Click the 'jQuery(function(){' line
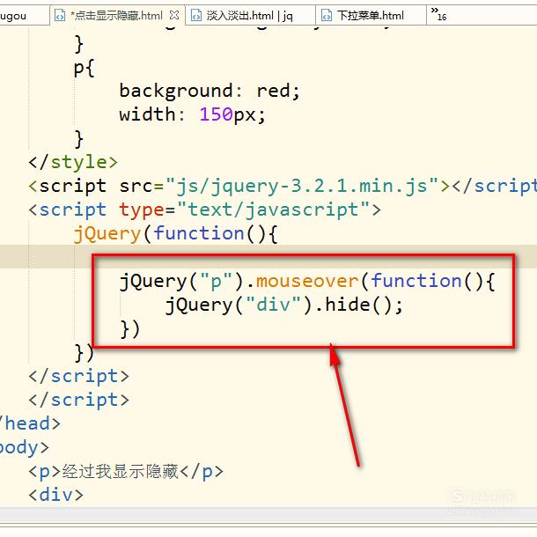The width and height of the screenshot is (537, 537). click(175, 234)
